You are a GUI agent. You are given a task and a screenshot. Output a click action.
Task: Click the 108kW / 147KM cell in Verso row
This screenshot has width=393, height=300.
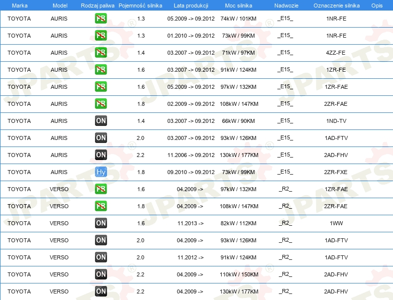[239, 206]
